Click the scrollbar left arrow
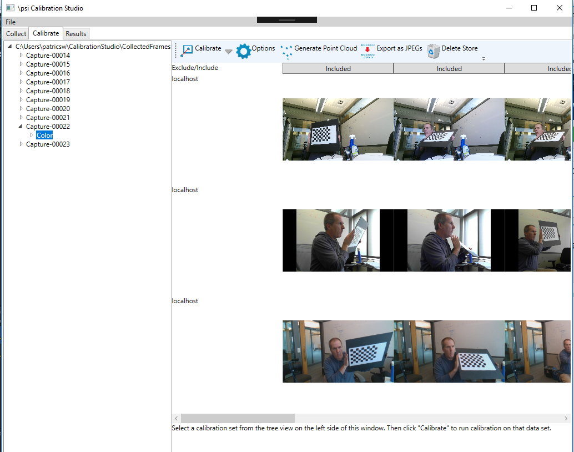The image size is (574, 452). tap(176, 418)
